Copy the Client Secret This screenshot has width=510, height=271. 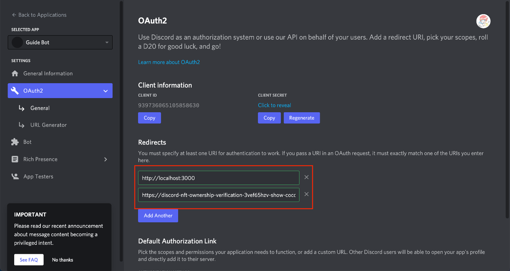(269, 118)
